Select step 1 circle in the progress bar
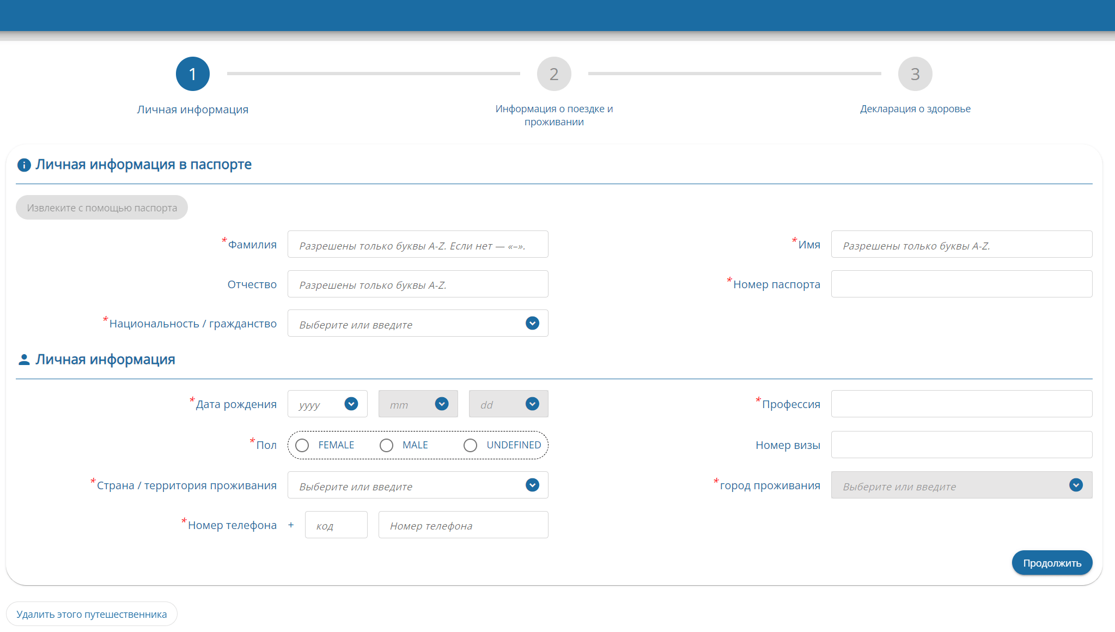This screenshot has width=1115, height=632. (x=192, y=74)
